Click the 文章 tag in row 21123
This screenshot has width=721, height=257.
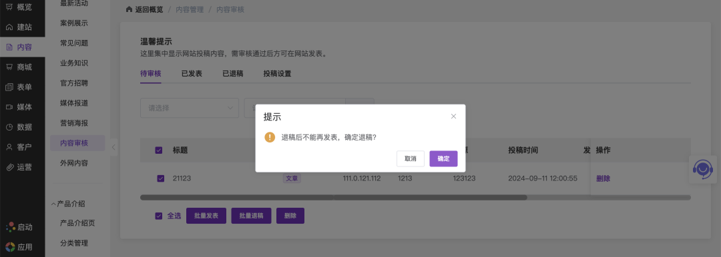[292, 178]
